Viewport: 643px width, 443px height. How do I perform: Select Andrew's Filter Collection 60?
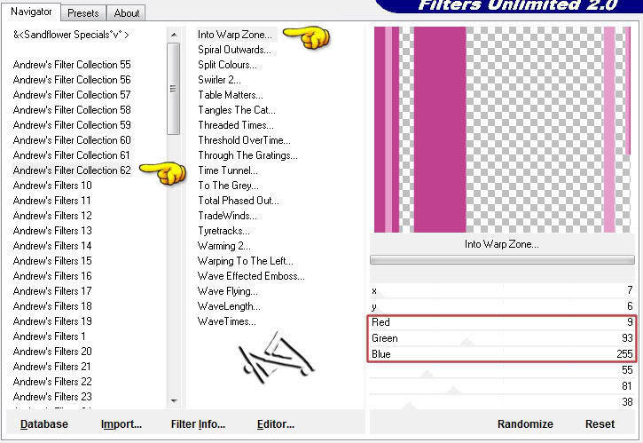click(72, 140)
